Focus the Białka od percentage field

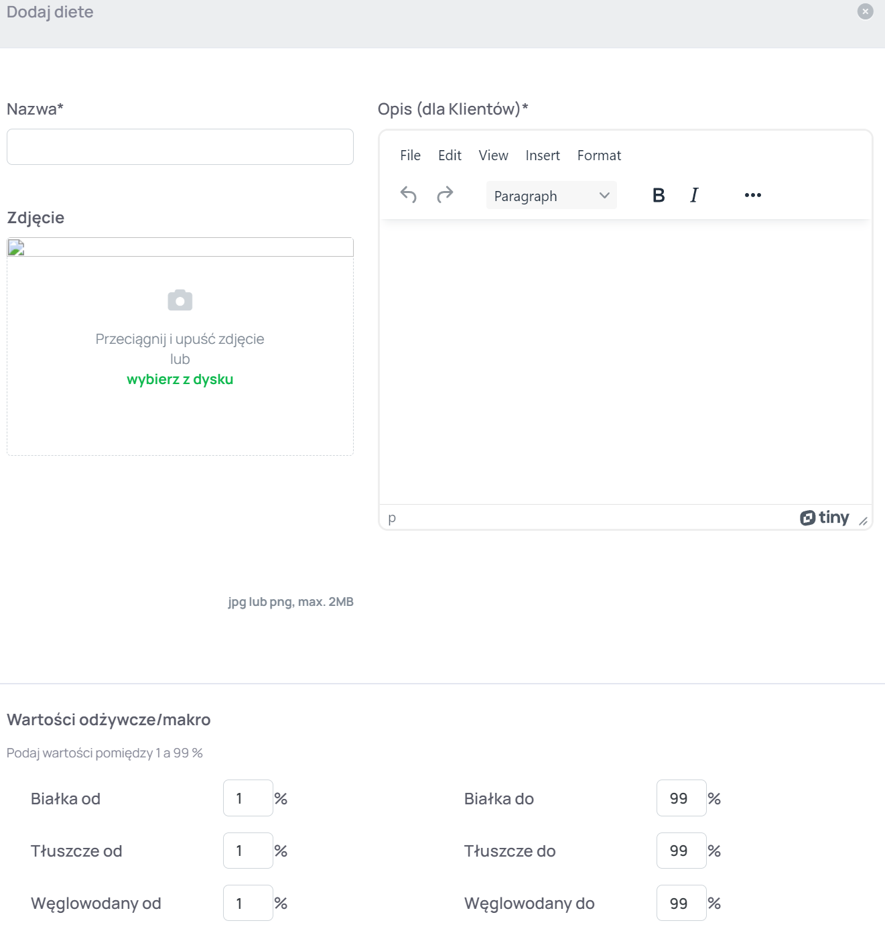(x=247, y=798)
